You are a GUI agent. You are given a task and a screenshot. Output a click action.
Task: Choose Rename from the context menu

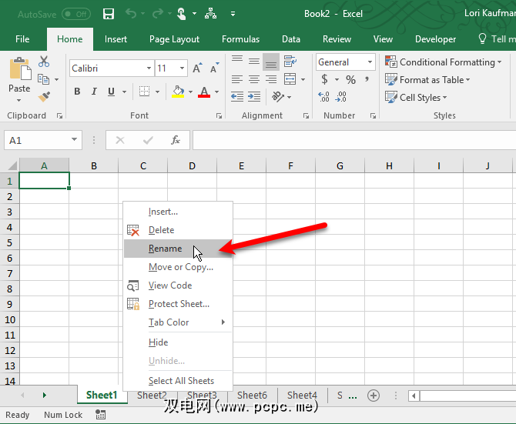166,249
